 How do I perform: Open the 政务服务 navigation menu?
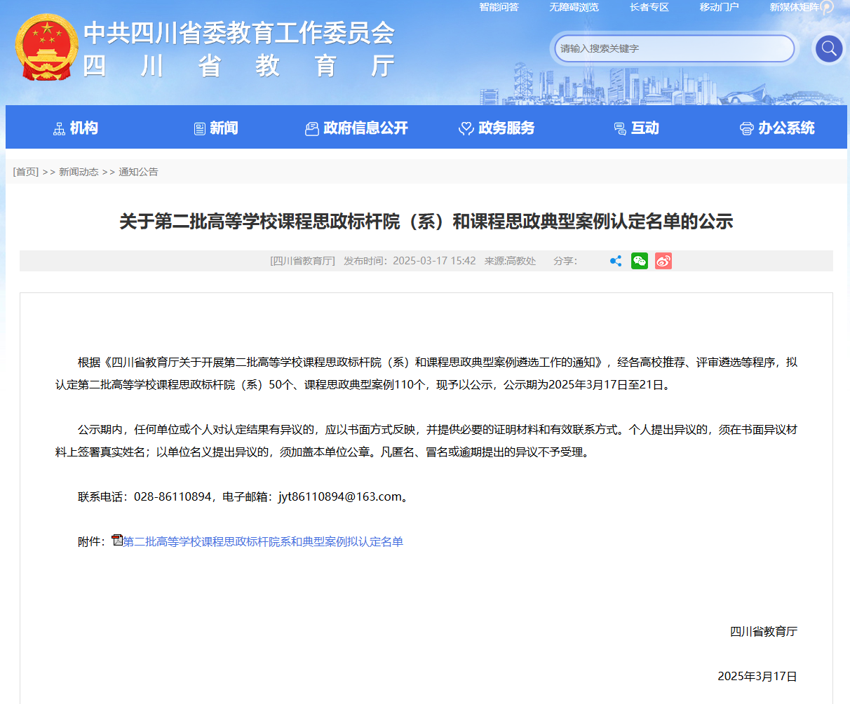coord(497,128)
